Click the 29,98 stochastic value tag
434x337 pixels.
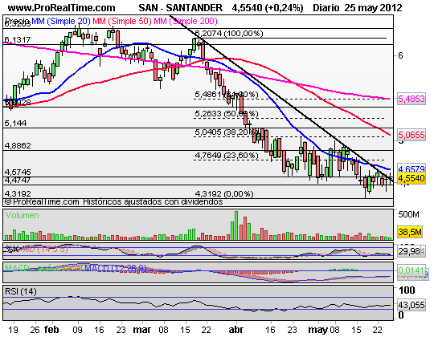pyautogui.click(x=409, y=252)
